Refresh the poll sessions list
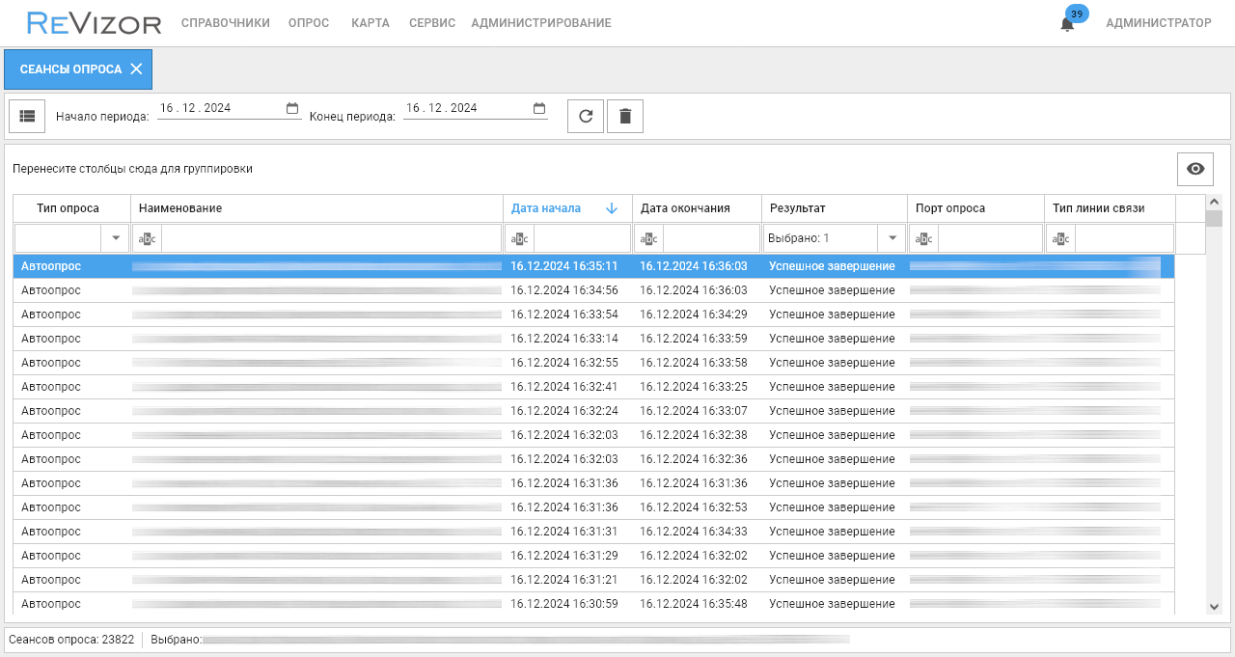The height and width of the screenshot is (657, 1235). coord(586,116)
